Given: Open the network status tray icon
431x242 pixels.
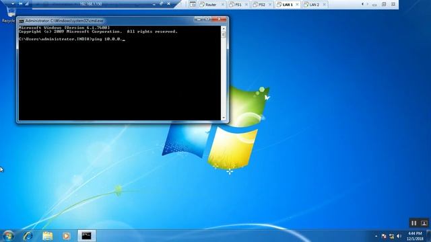Looking at the screenshot, I should coord(392,236).
